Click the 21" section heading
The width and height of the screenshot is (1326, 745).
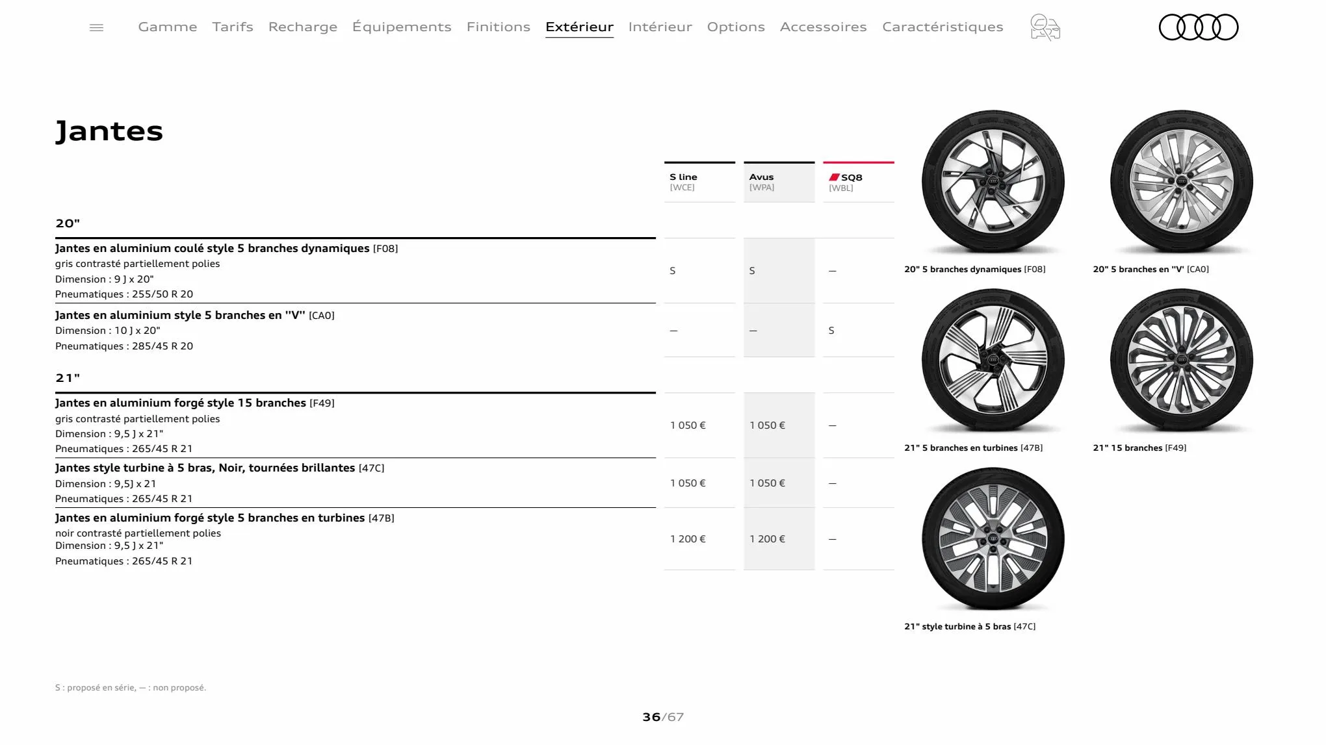tap(68, 378)
